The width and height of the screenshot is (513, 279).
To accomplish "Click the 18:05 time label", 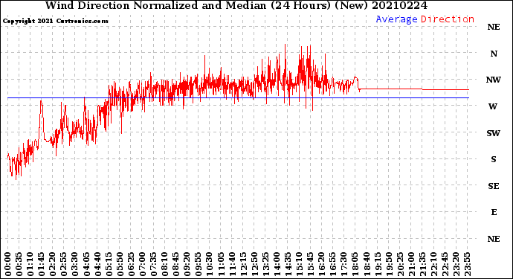I will 355,264.
